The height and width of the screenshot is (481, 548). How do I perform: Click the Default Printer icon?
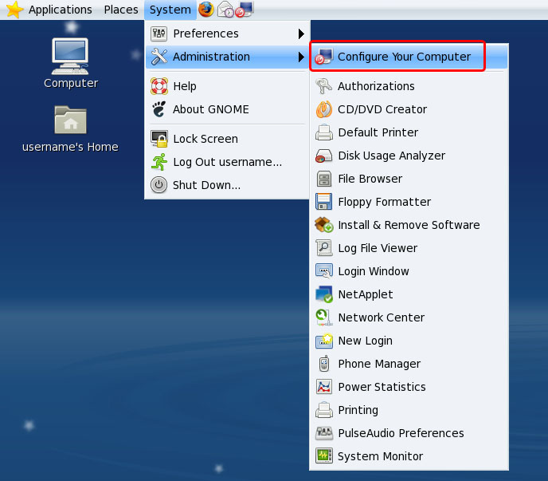tap(324, 132)
